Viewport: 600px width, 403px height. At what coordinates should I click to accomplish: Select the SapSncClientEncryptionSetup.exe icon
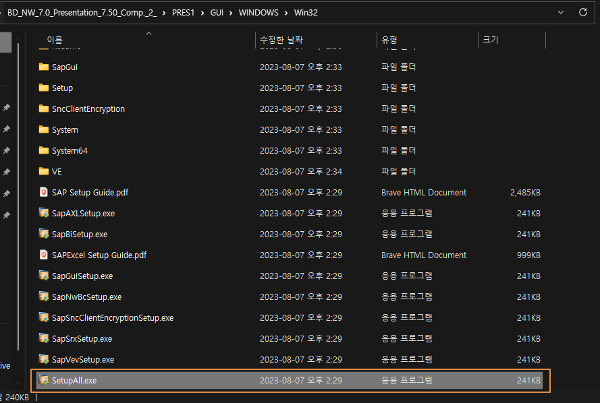(x=44, y=318)
